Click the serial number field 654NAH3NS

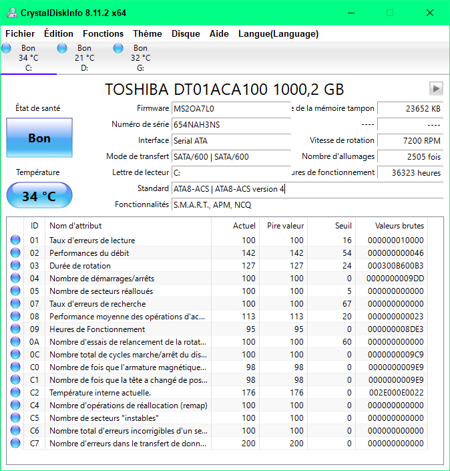(x=231, y=124)
